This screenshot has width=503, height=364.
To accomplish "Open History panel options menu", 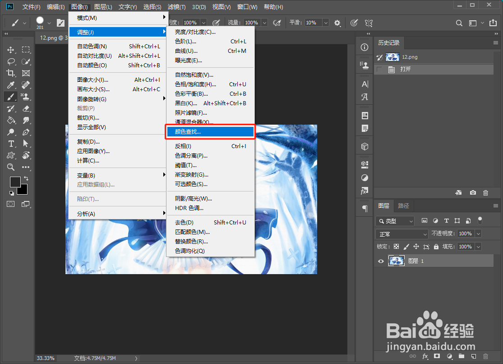I will coord(496,43).
